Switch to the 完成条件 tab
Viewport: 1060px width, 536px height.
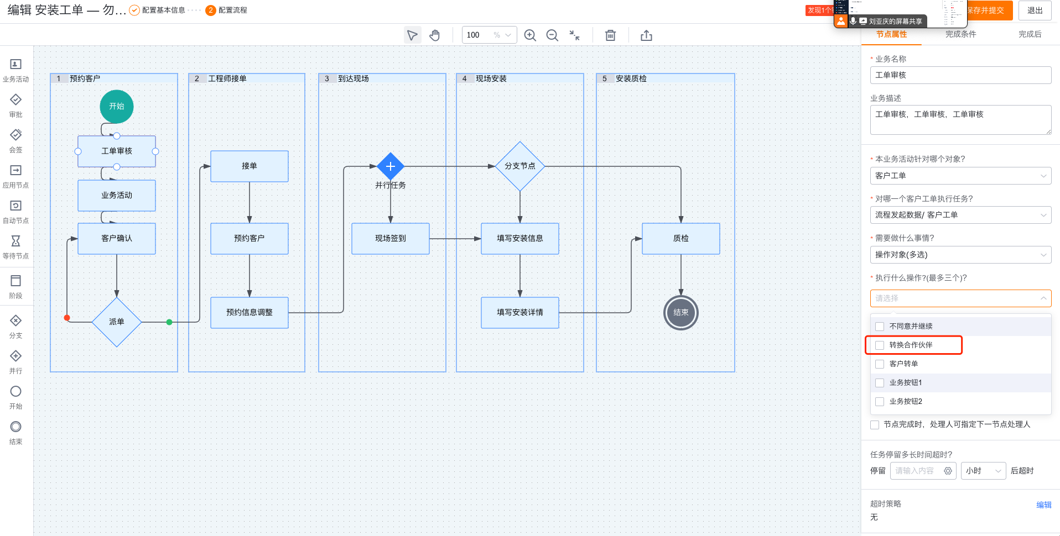[960, 34]
